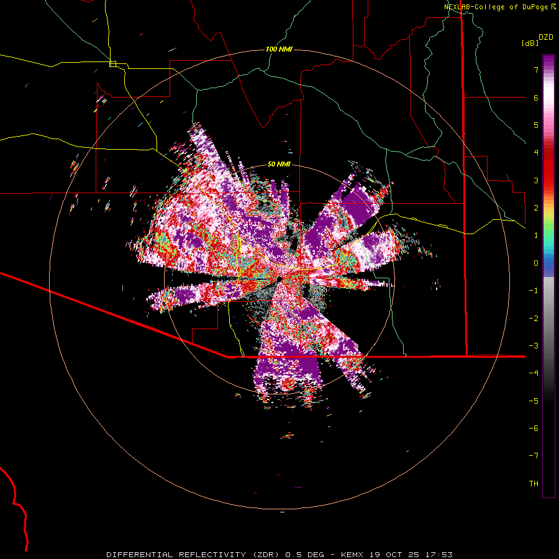Click the TH label on color scale
This screenshot has width=559, height=559.
tap(534, 484)
